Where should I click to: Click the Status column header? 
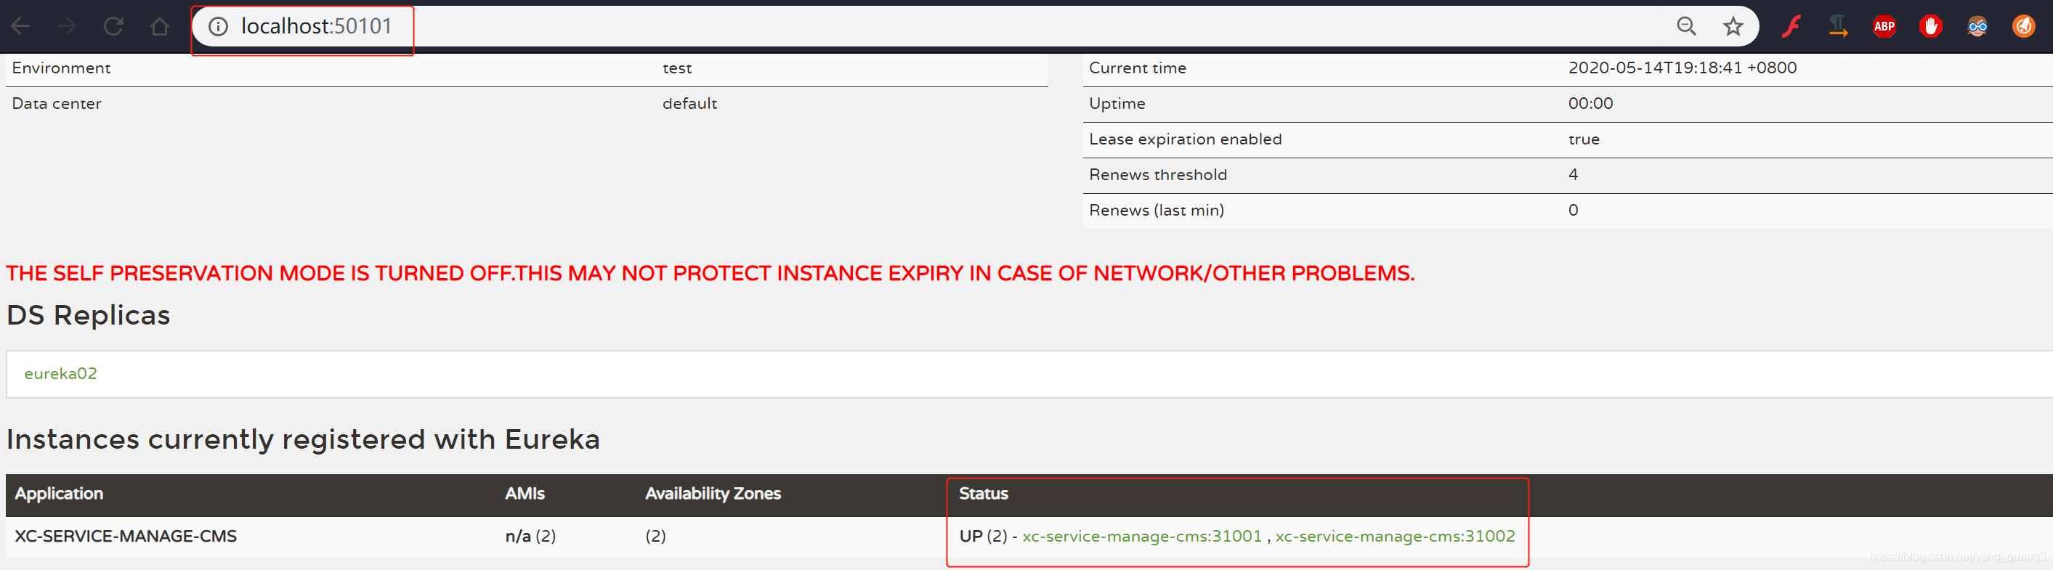[x=984, y=494]
